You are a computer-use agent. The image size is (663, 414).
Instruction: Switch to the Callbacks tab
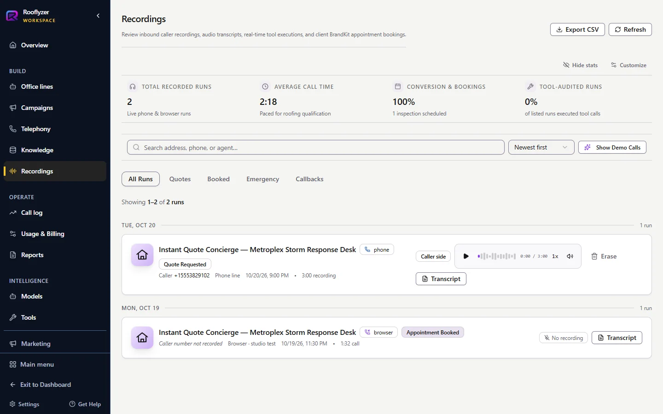309,179
